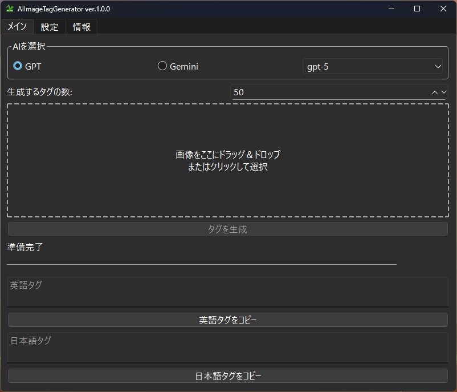Viewport: 457px width, 392px height.
Task: Click the タグを生成 button
Action: (x=228, y=229)
